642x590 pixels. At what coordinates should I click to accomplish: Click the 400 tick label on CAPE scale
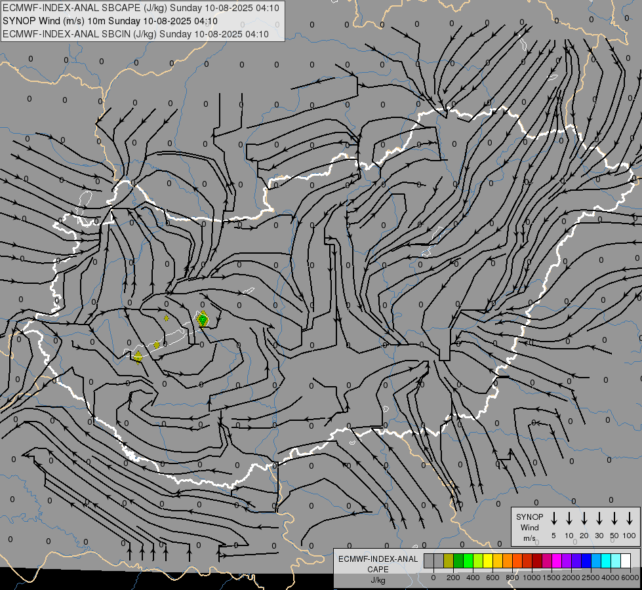tap(473, 578)
